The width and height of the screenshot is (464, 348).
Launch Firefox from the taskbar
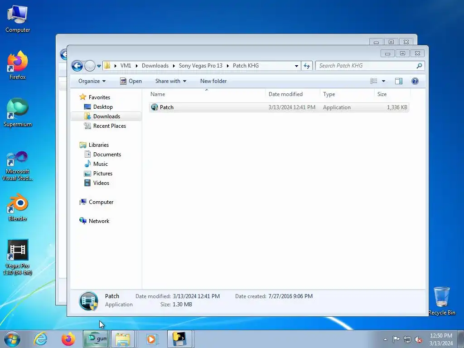coord(68,339)
